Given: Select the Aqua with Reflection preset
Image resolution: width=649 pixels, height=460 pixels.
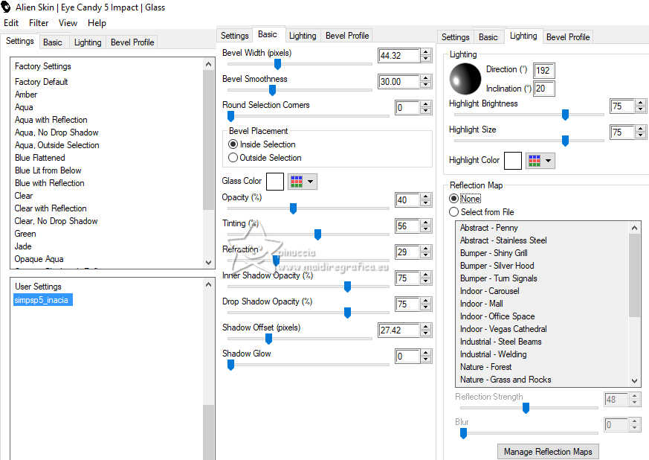Looking at the screenshot, I should [51, 120].
